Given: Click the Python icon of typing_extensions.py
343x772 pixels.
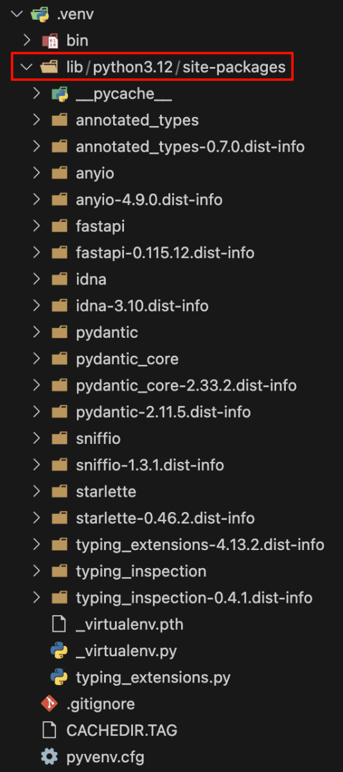Looking at the screenshot, I should pyautogui.click(x=59, y=677).
